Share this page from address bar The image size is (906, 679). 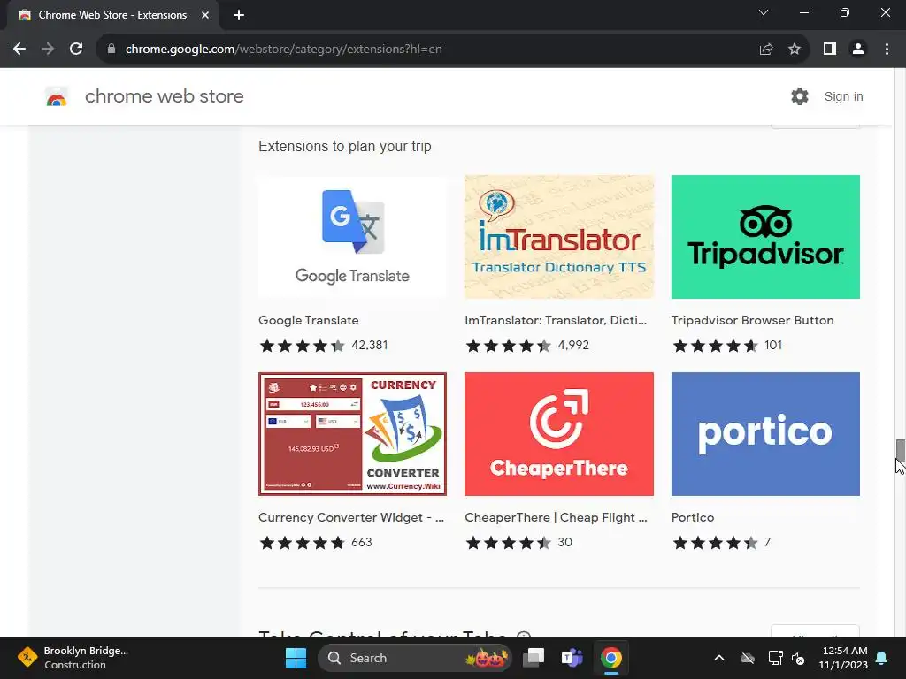point(766,50)
